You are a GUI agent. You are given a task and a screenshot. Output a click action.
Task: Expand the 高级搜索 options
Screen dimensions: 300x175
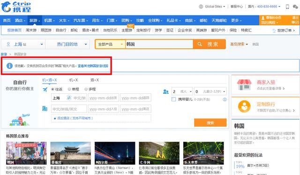click(239, 44)
